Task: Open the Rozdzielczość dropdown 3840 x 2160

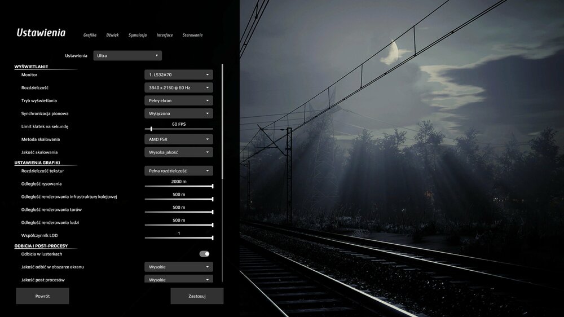Action: click(x=178, y=87)
